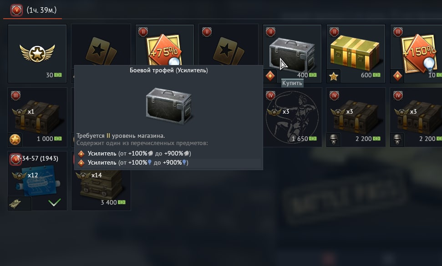442x266 pixels.
Task: Open the 3 400 warbond x14 crate
Action: click(x=101, y=190)
